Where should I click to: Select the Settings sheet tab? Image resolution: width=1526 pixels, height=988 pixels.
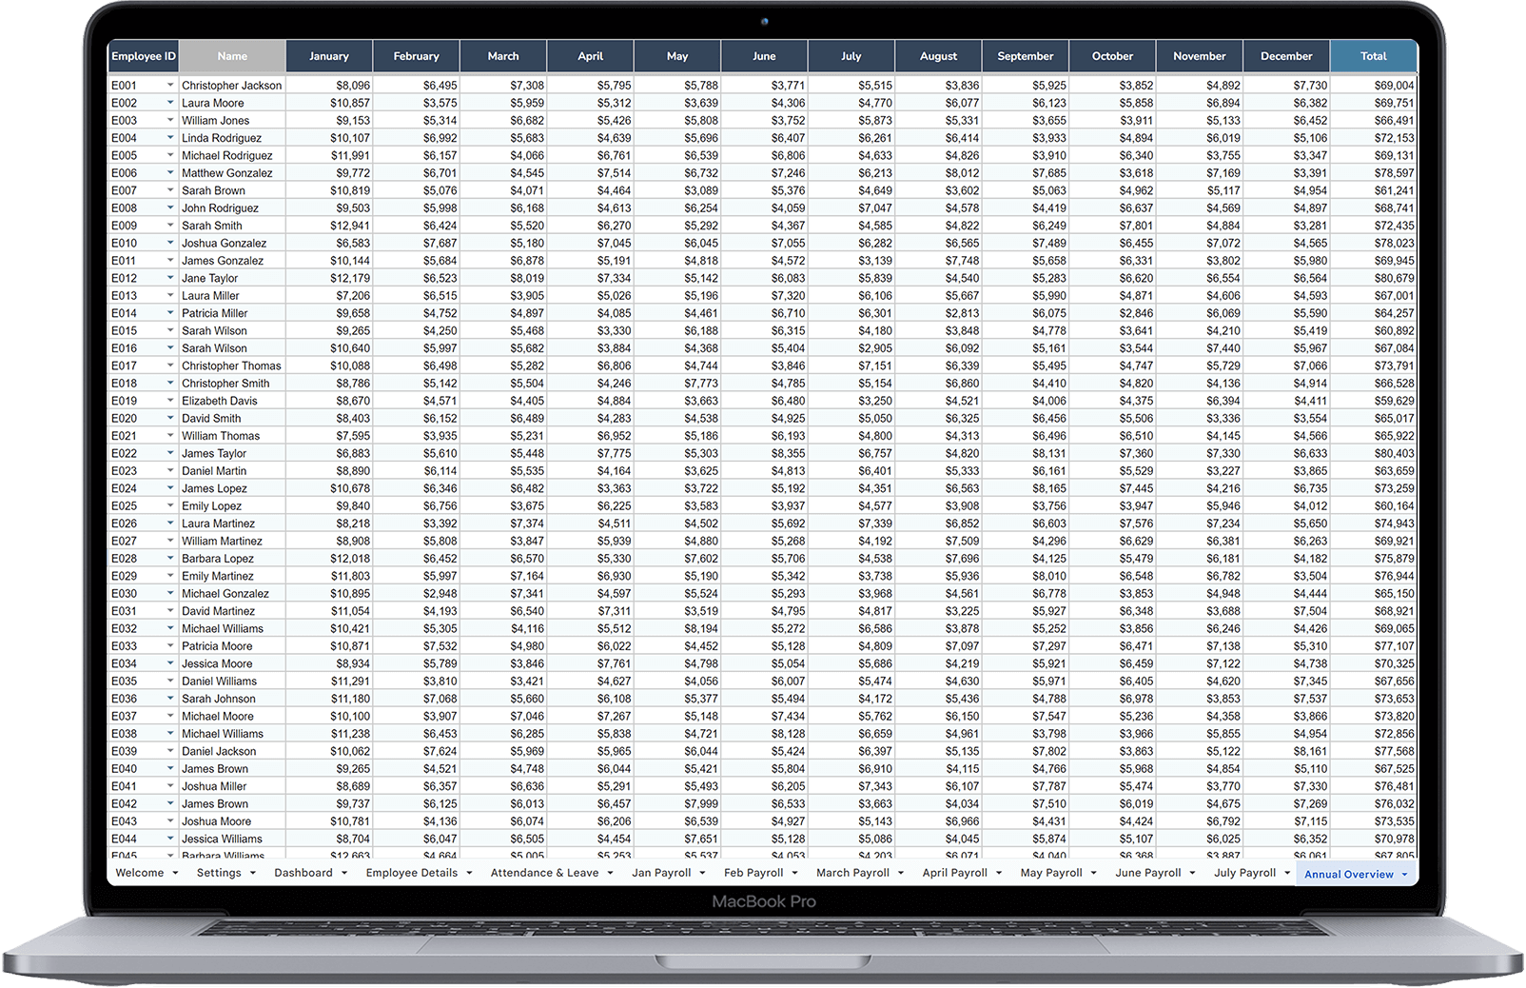[218, 872]
